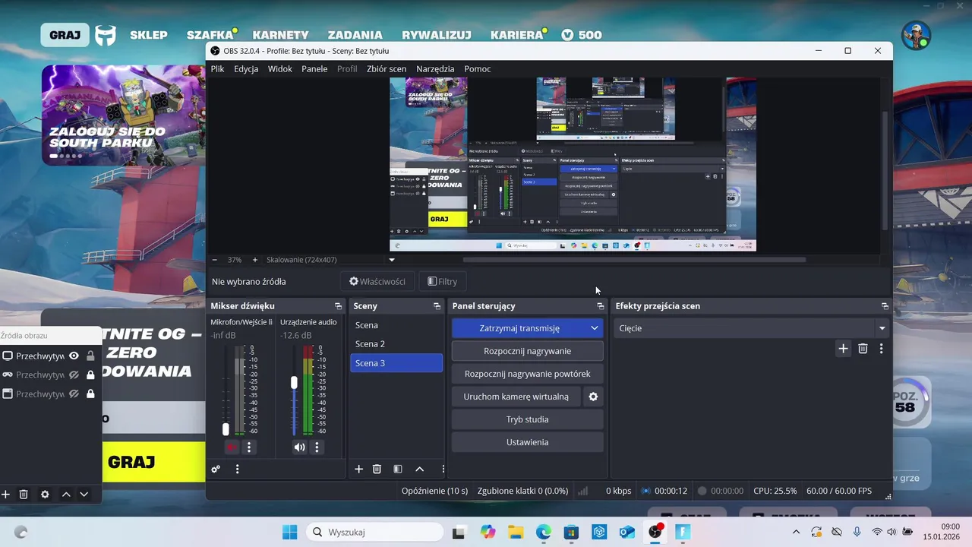Image resolution: width=972 pixels, height=547 pixels.
Task: Click the SKLEP tab in the game window
Action: click(x=149, y=35)
